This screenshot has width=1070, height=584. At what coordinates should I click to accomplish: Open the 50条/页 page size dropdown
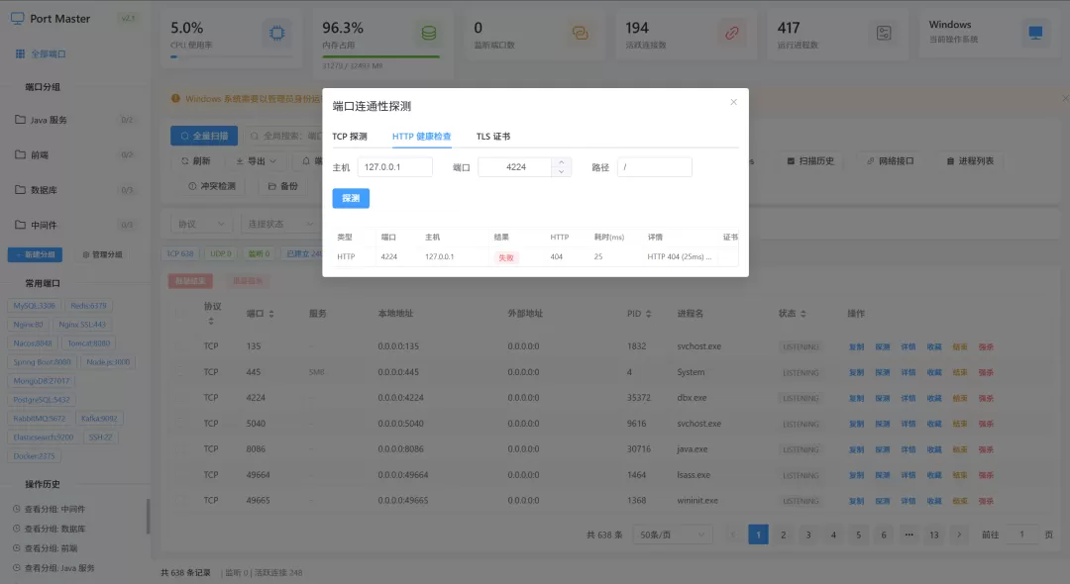coord(672,535)
